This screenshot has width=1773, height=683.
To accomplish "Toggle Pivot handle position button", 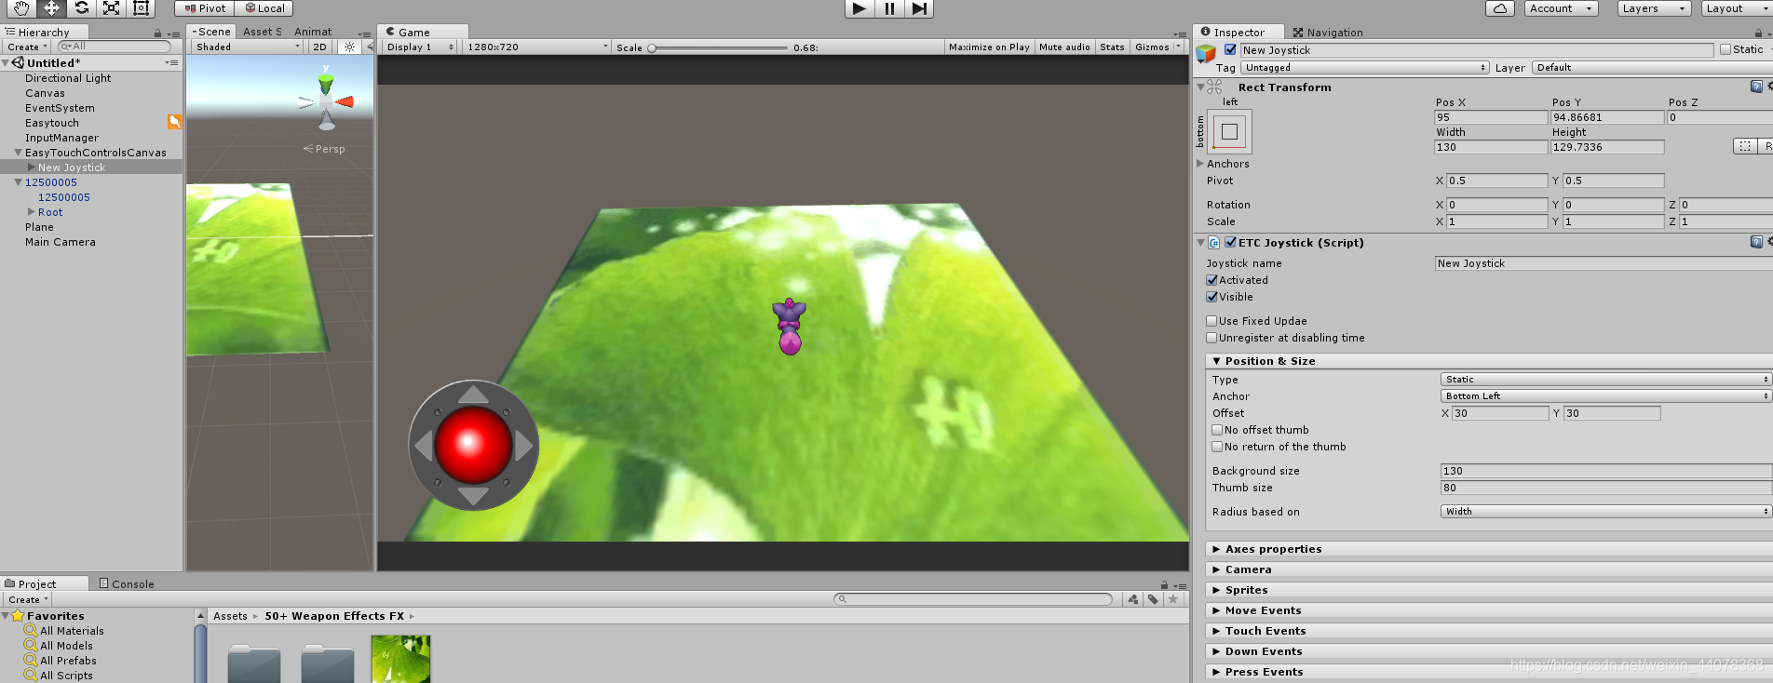I will [205, 8].
